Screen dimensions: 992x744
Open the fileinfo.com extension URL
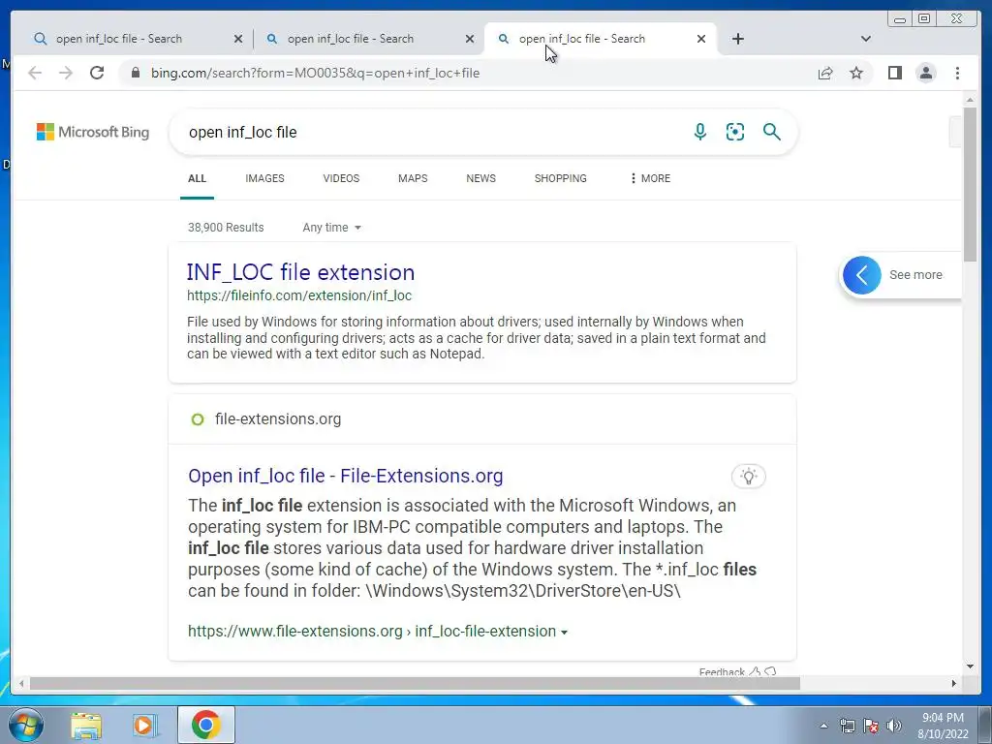pyautogui.click(x=299, y=295)
